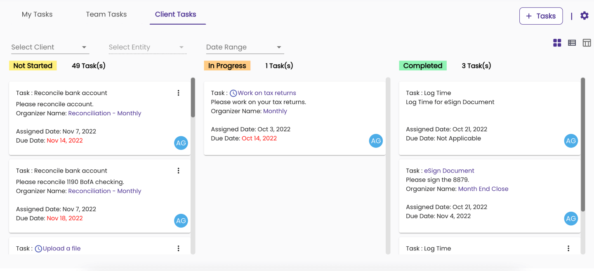Click AG avatar on eSign Document card

click(570, 219)
